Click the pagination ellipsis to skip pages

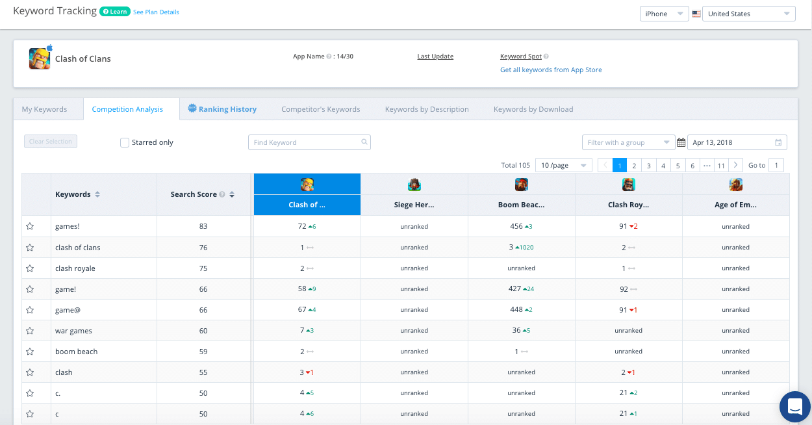(x=707, y=165)
